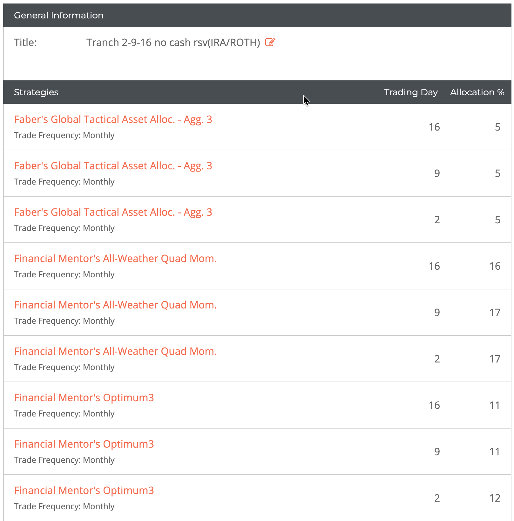Open All-Weather Quad Mom. strategy with 16% allocation
The image size is (514, 521).
pyautogui.click(x=115, y=259)
